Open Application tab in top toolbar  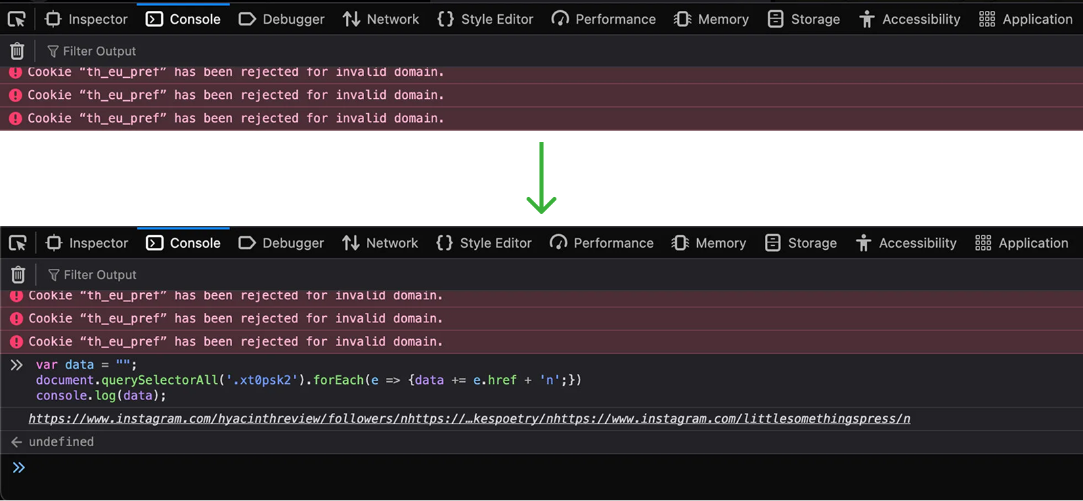coord(1026,19)
